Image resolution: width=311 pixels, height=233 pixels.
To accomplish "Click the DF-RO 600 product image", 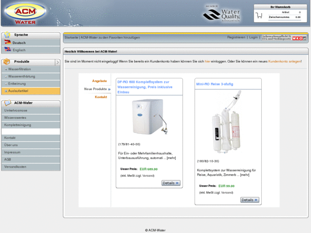I will [150, 117].
